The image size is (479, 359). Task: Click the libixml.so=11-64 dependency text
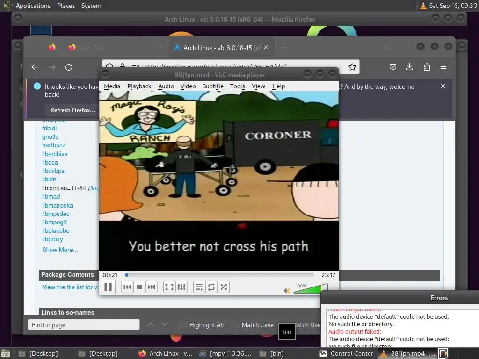click(64, 188)
